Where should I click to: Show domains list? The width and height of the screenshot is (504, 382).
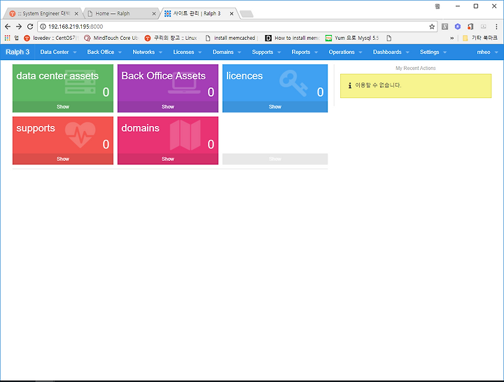(168, 159)
